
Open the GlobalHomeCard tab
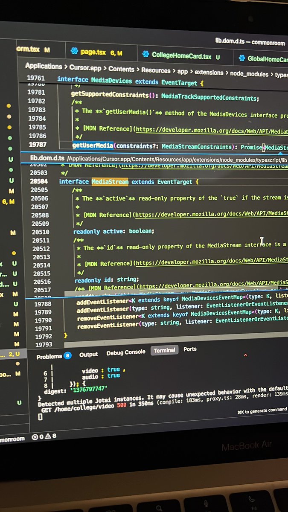(262, 58)
